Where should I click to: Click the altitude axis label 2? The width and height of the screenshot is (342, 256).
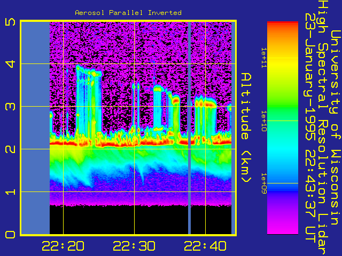coord(10,149)
